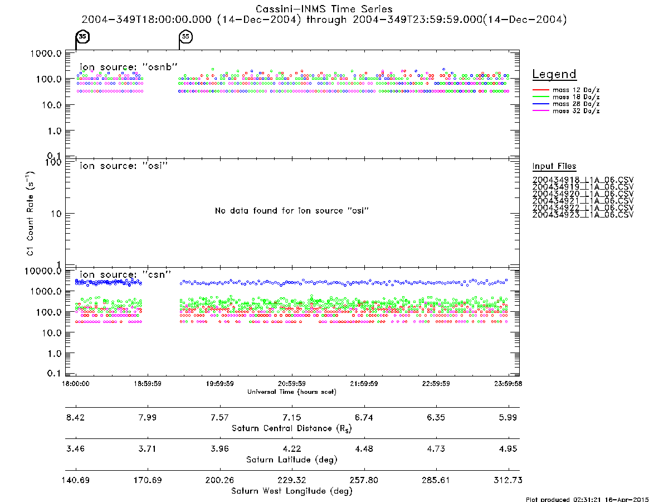Click the green mass 18 Da/z legend line
This screenshot has height=502, width=649.
[540, 97]
